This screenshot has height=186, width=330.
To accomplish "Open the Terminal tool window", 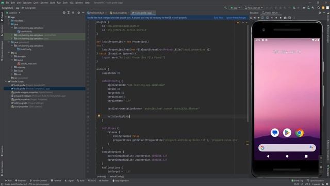I will click(x=56, y=181).
